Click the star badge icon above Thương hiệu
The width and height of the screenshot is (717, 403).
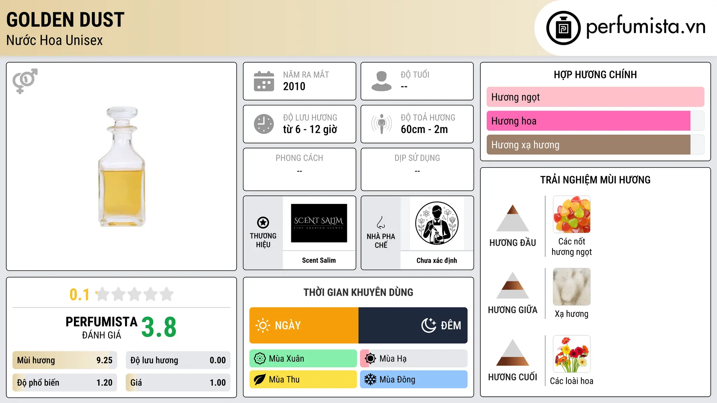pos(263,222)
